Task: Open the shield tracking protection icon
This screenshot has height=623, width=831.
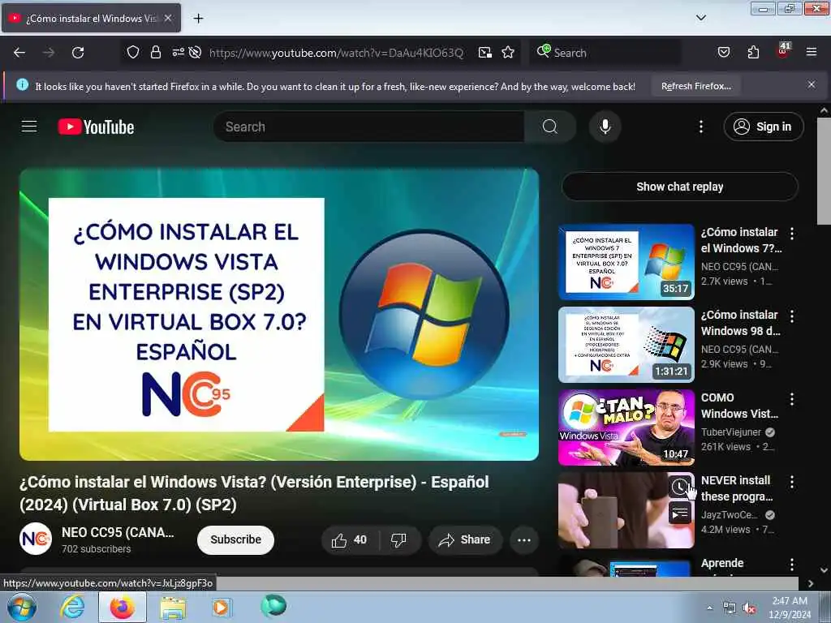Action: tap(133, 52)
